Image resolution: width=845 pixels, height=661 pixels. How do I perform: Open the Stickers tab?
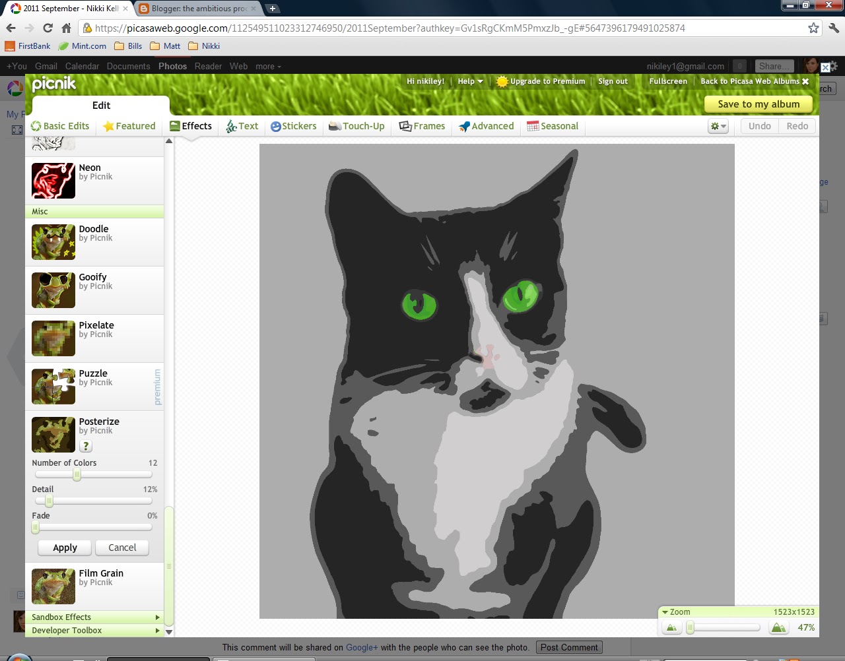[x=294, y=126]
